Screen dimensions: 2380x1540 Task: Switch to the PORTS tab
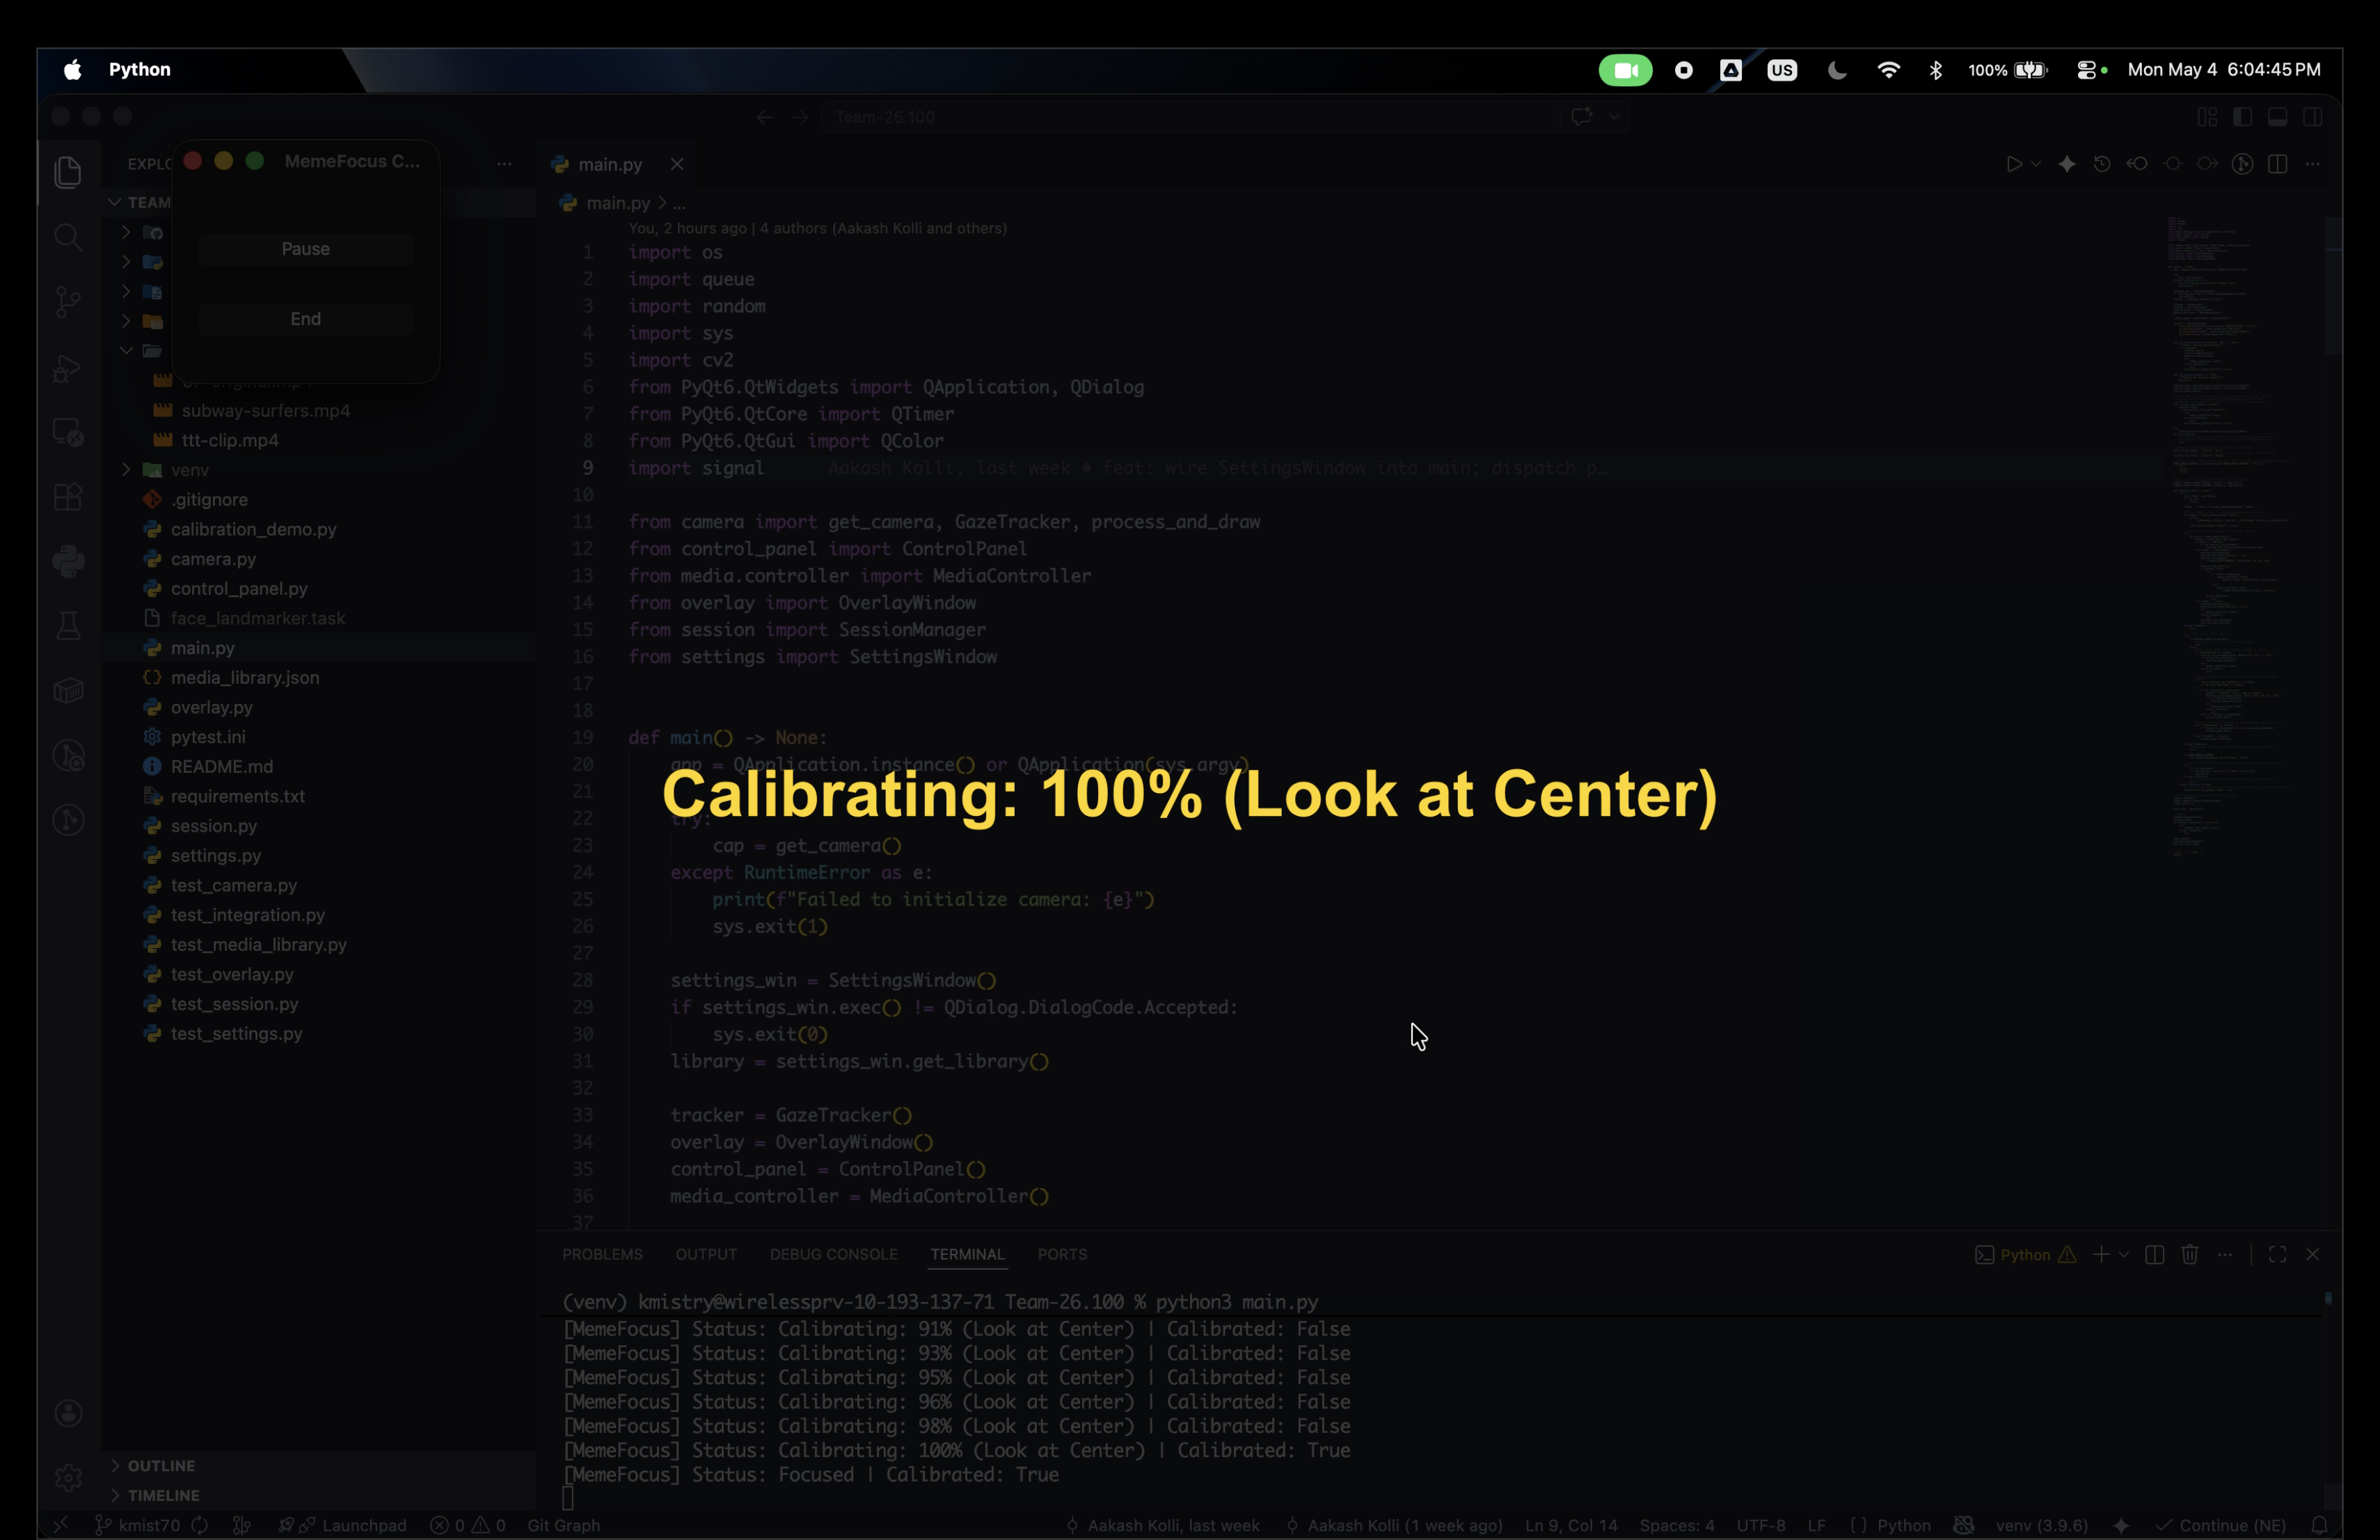(x=1062, y=1254)
